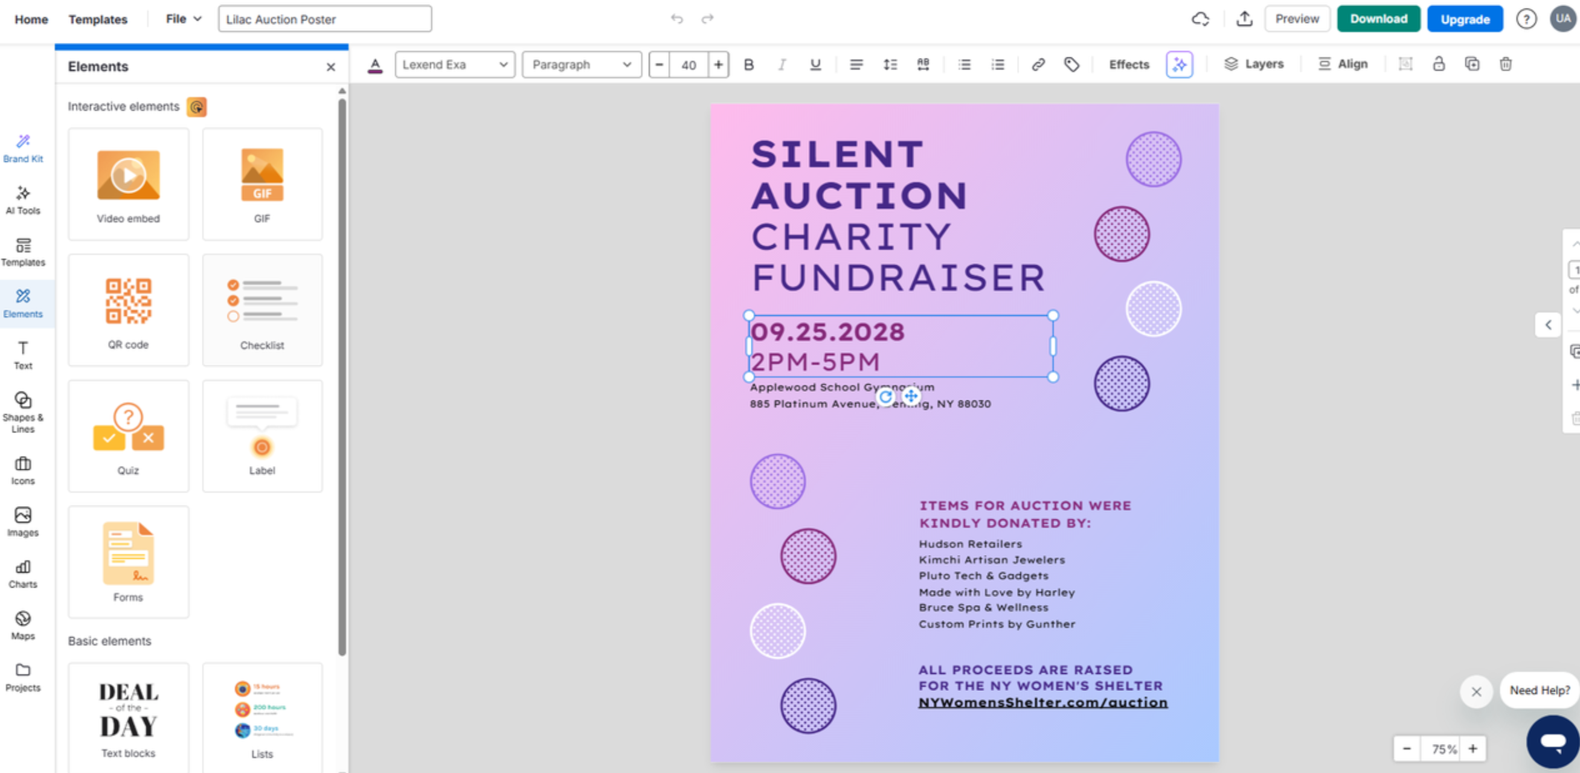1580x773 pixels.
Task: Expand the Paragraph style dropdown
Action: (582, 65)
